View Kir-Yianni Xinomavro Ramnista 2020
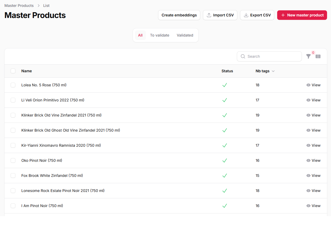 pos(313,145)
